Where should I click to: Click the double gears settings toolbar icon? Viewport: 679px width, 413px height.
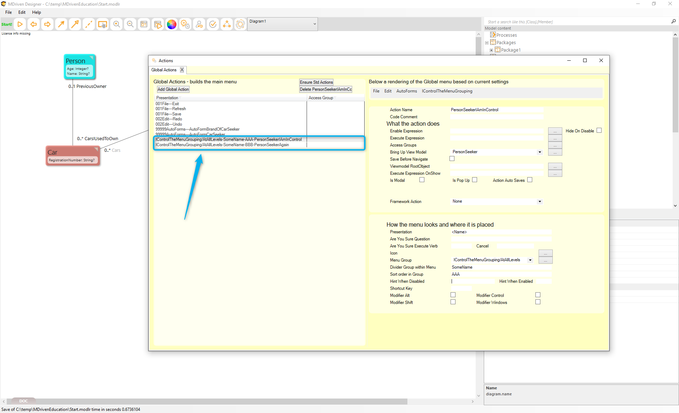pyautogui.click(x=185, y=24)
